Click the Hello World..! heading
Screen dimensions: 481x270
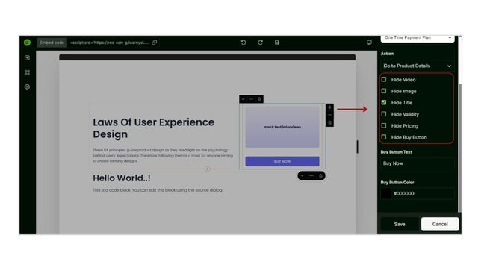(x=122, y=178)
